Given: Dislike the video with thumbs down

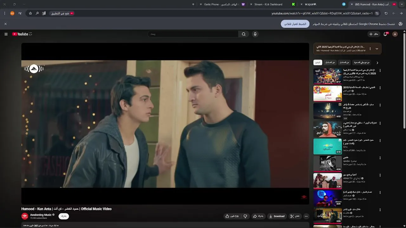Looking at the screenshot, I should click(245, 216).
